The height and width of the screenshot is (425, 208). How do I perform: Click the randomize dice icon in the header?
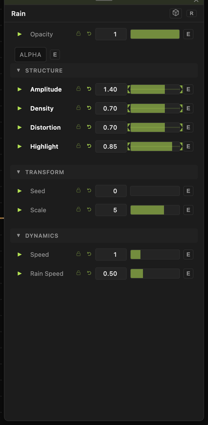click(176, 13)
